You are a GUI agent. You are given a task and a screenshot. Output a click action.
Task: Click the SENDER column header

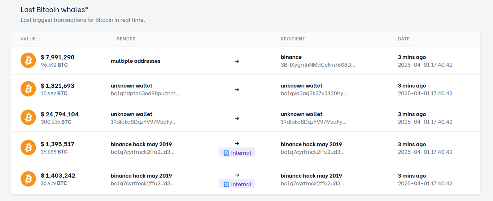pyautogui.click(x=126, y=39)
